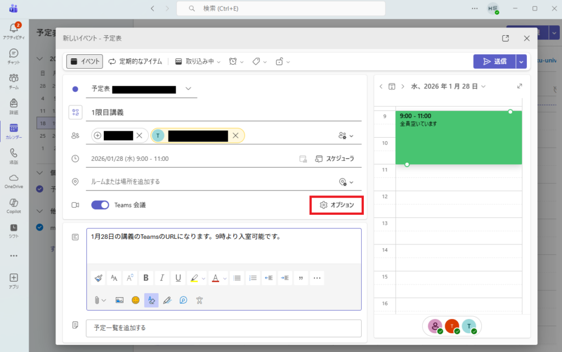Viewport: 562px width, 352px height.
Task: Expand the reminder alarm dropdown
Action: tap(237, 62)
